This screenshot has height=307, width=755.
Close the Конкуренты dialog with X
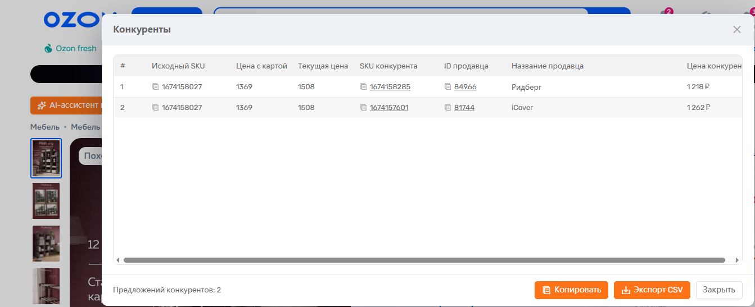point(737,30)
